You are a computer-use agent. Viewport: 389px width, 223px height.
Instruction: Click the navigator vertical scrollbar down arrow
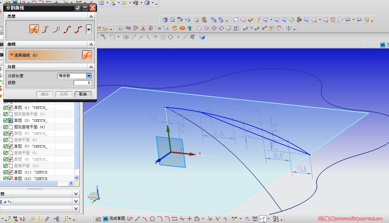click(76, 178)
